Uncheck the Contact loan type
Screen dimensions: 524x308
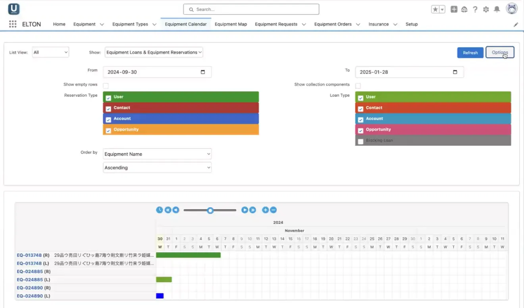[x=360, y=109]
